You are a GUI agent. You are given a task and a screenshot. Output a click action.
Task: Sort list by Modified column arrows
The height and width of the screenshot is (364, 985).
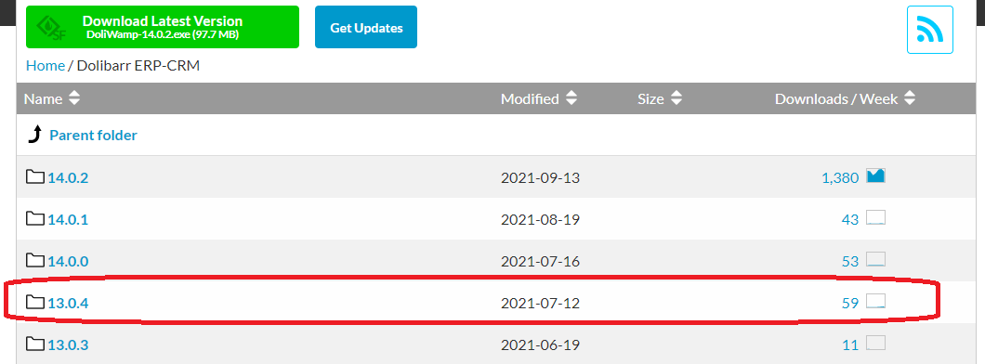pos(571,98)
